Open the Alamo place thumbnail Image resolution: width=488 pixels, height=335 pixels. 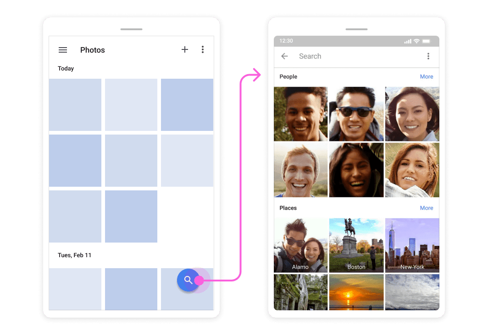tap(301, 245)
